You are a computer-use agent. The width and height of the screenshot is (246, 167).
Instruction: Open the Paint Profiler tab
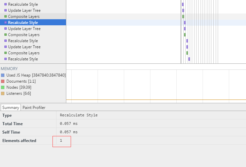[34, 108]
